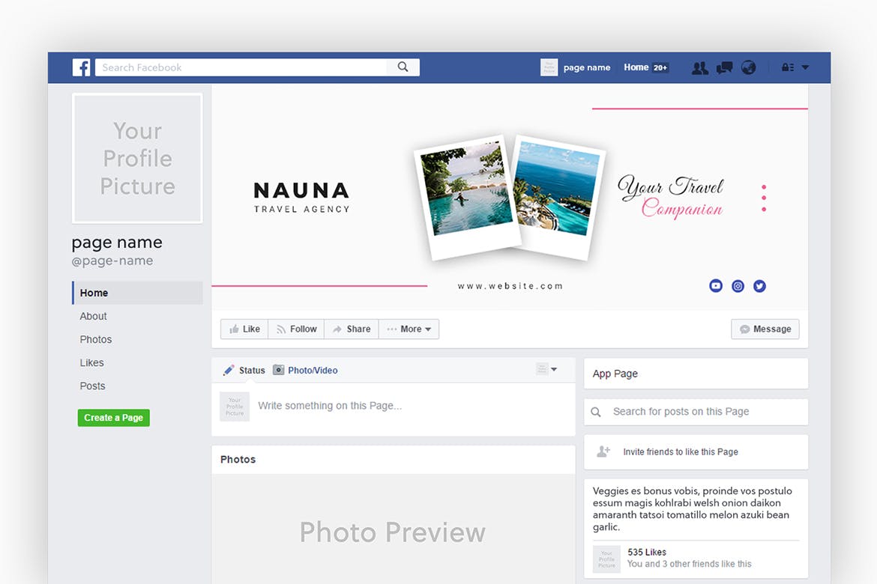
Task: Open the 535 Likes link on the post
Action: coord(646,552)
